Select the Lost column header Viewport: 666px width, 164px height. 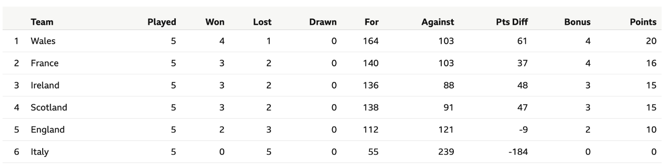(262, 22)
